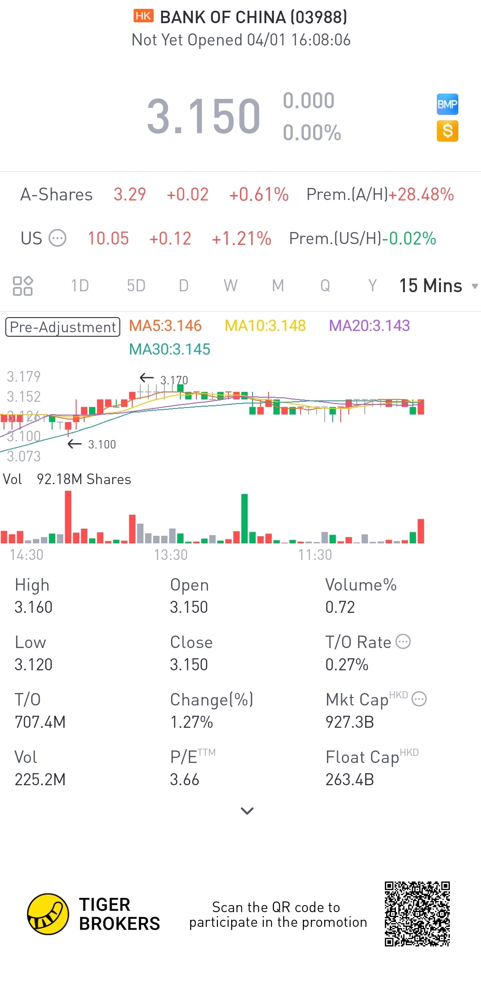Tap the tall green volume bar
The width and height of the screenshot is (481, 999).
[x=245, y=518]
